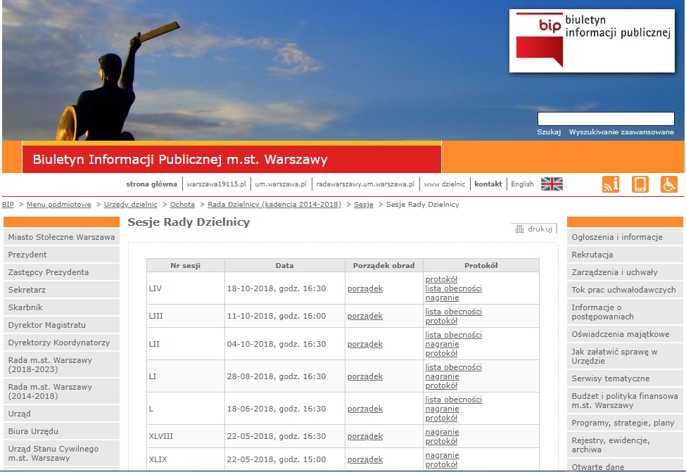
Task: Focus the search input field
Action: (x=606, y=119)
